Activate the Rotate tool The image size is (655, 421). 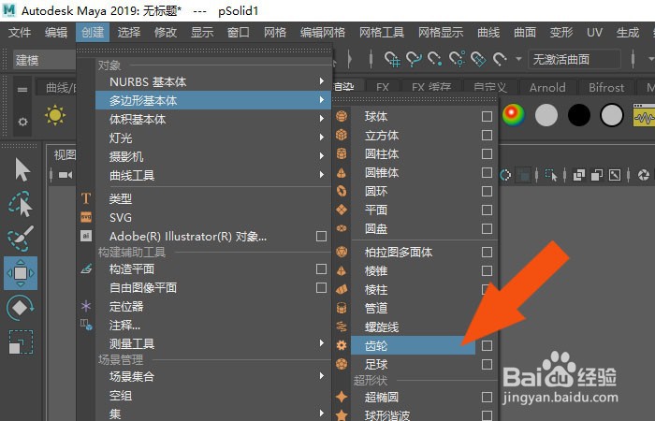click(21, 308)
